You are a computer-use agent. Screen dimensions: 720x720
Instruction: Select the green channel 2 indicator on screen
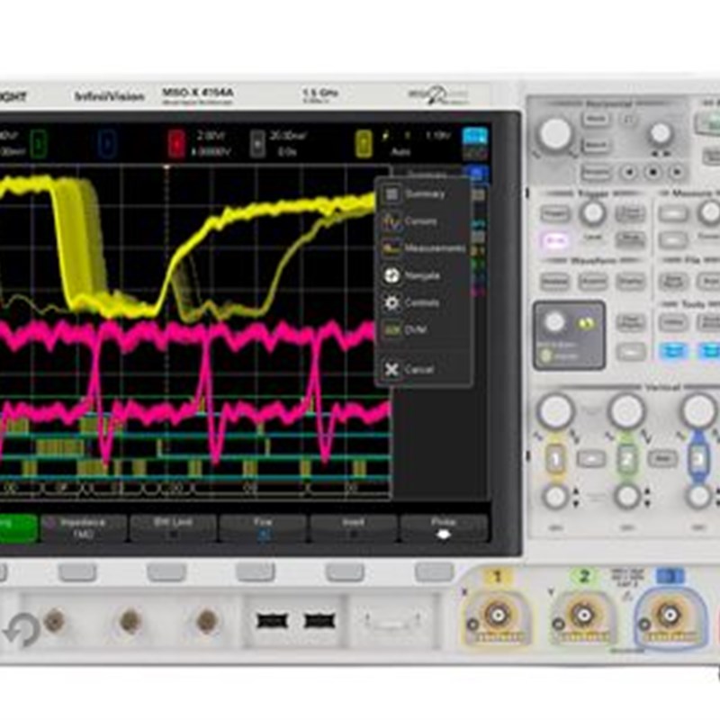pos(39,143)
